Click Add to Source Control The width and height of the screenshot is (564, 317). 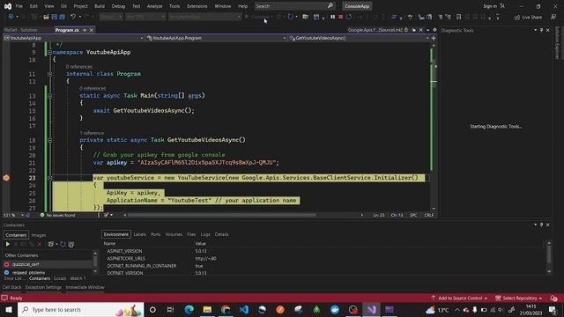click(460, 299)
